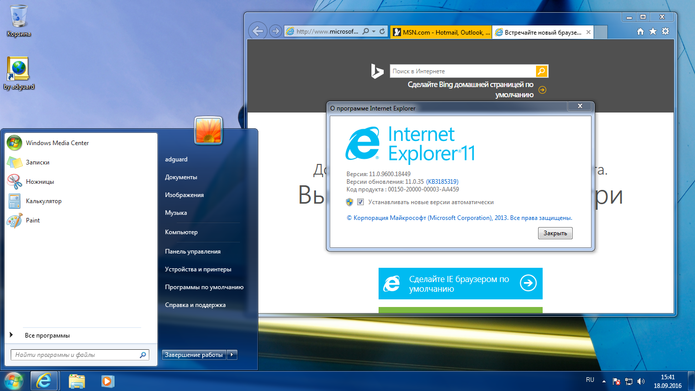Click the Windows Start orb
The height and width of the screenshot is (391, 695).
click(14, 381)
